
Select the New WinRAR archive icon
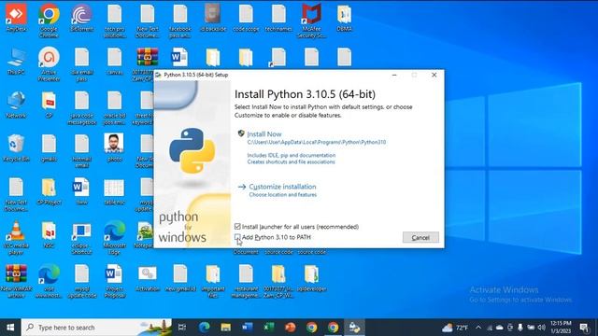16,281
